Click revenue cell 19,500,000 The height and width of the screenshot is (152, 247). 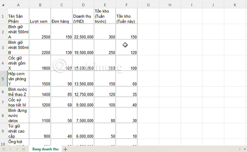(x=83, y=47)
